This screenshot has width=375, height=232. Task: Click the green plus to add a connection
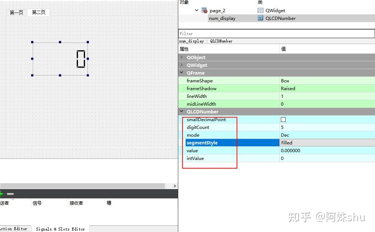1,194
